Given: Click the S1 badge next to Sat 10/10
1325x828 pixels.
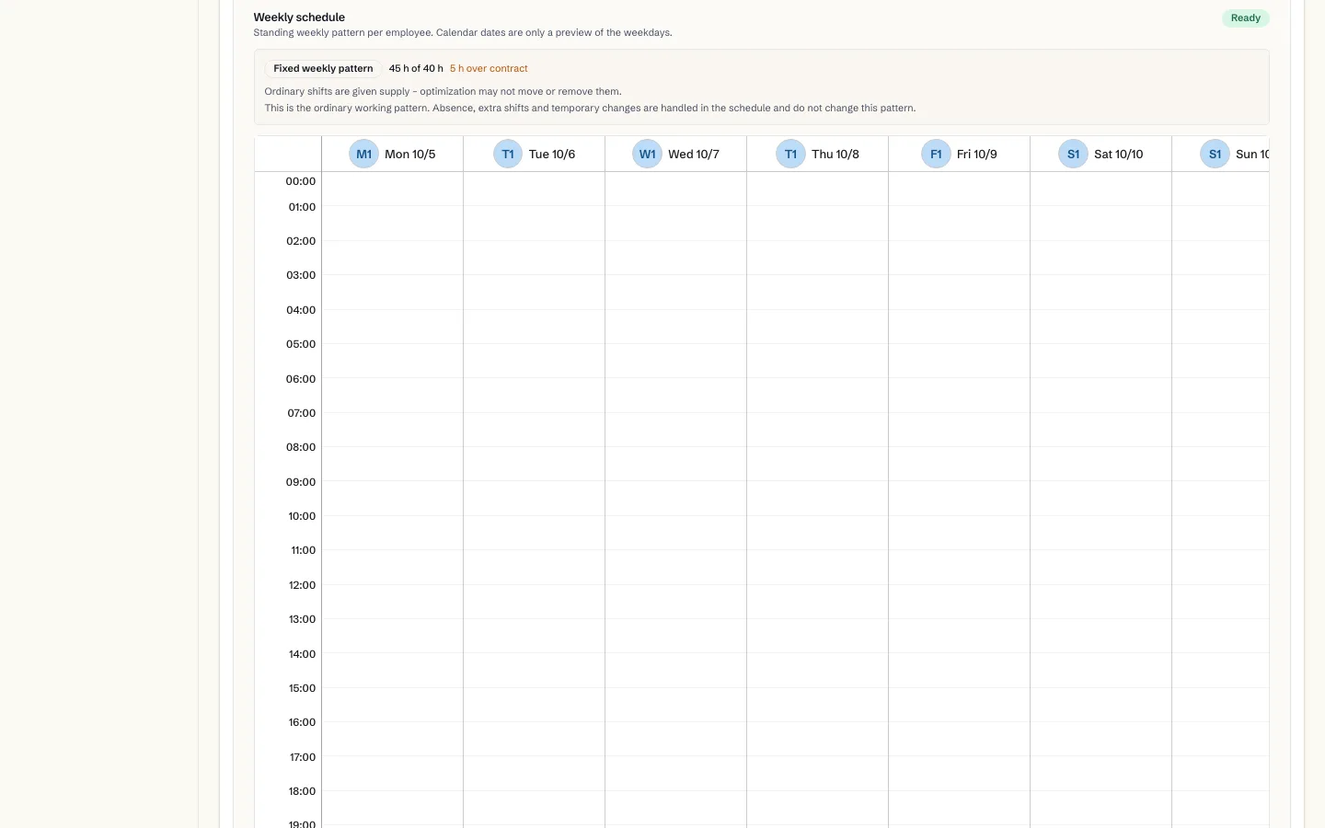Looking at the screenshot, I should [x=1073, y=154].
